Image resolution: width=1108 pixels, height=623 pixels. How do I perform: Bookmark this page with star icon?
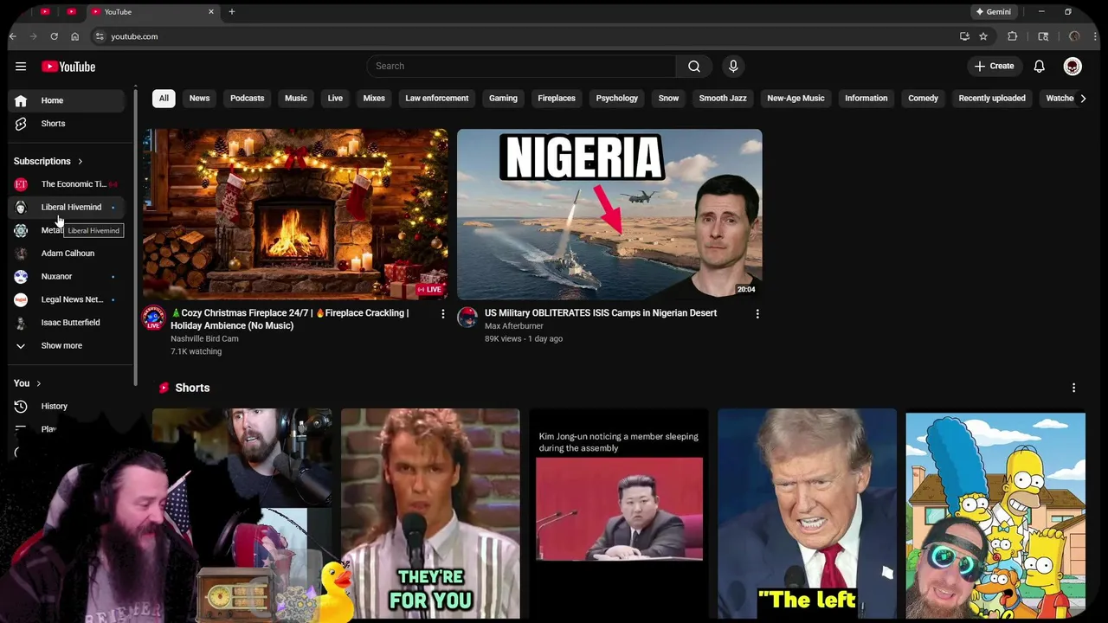pyautogui.click(x=983, y=36)
